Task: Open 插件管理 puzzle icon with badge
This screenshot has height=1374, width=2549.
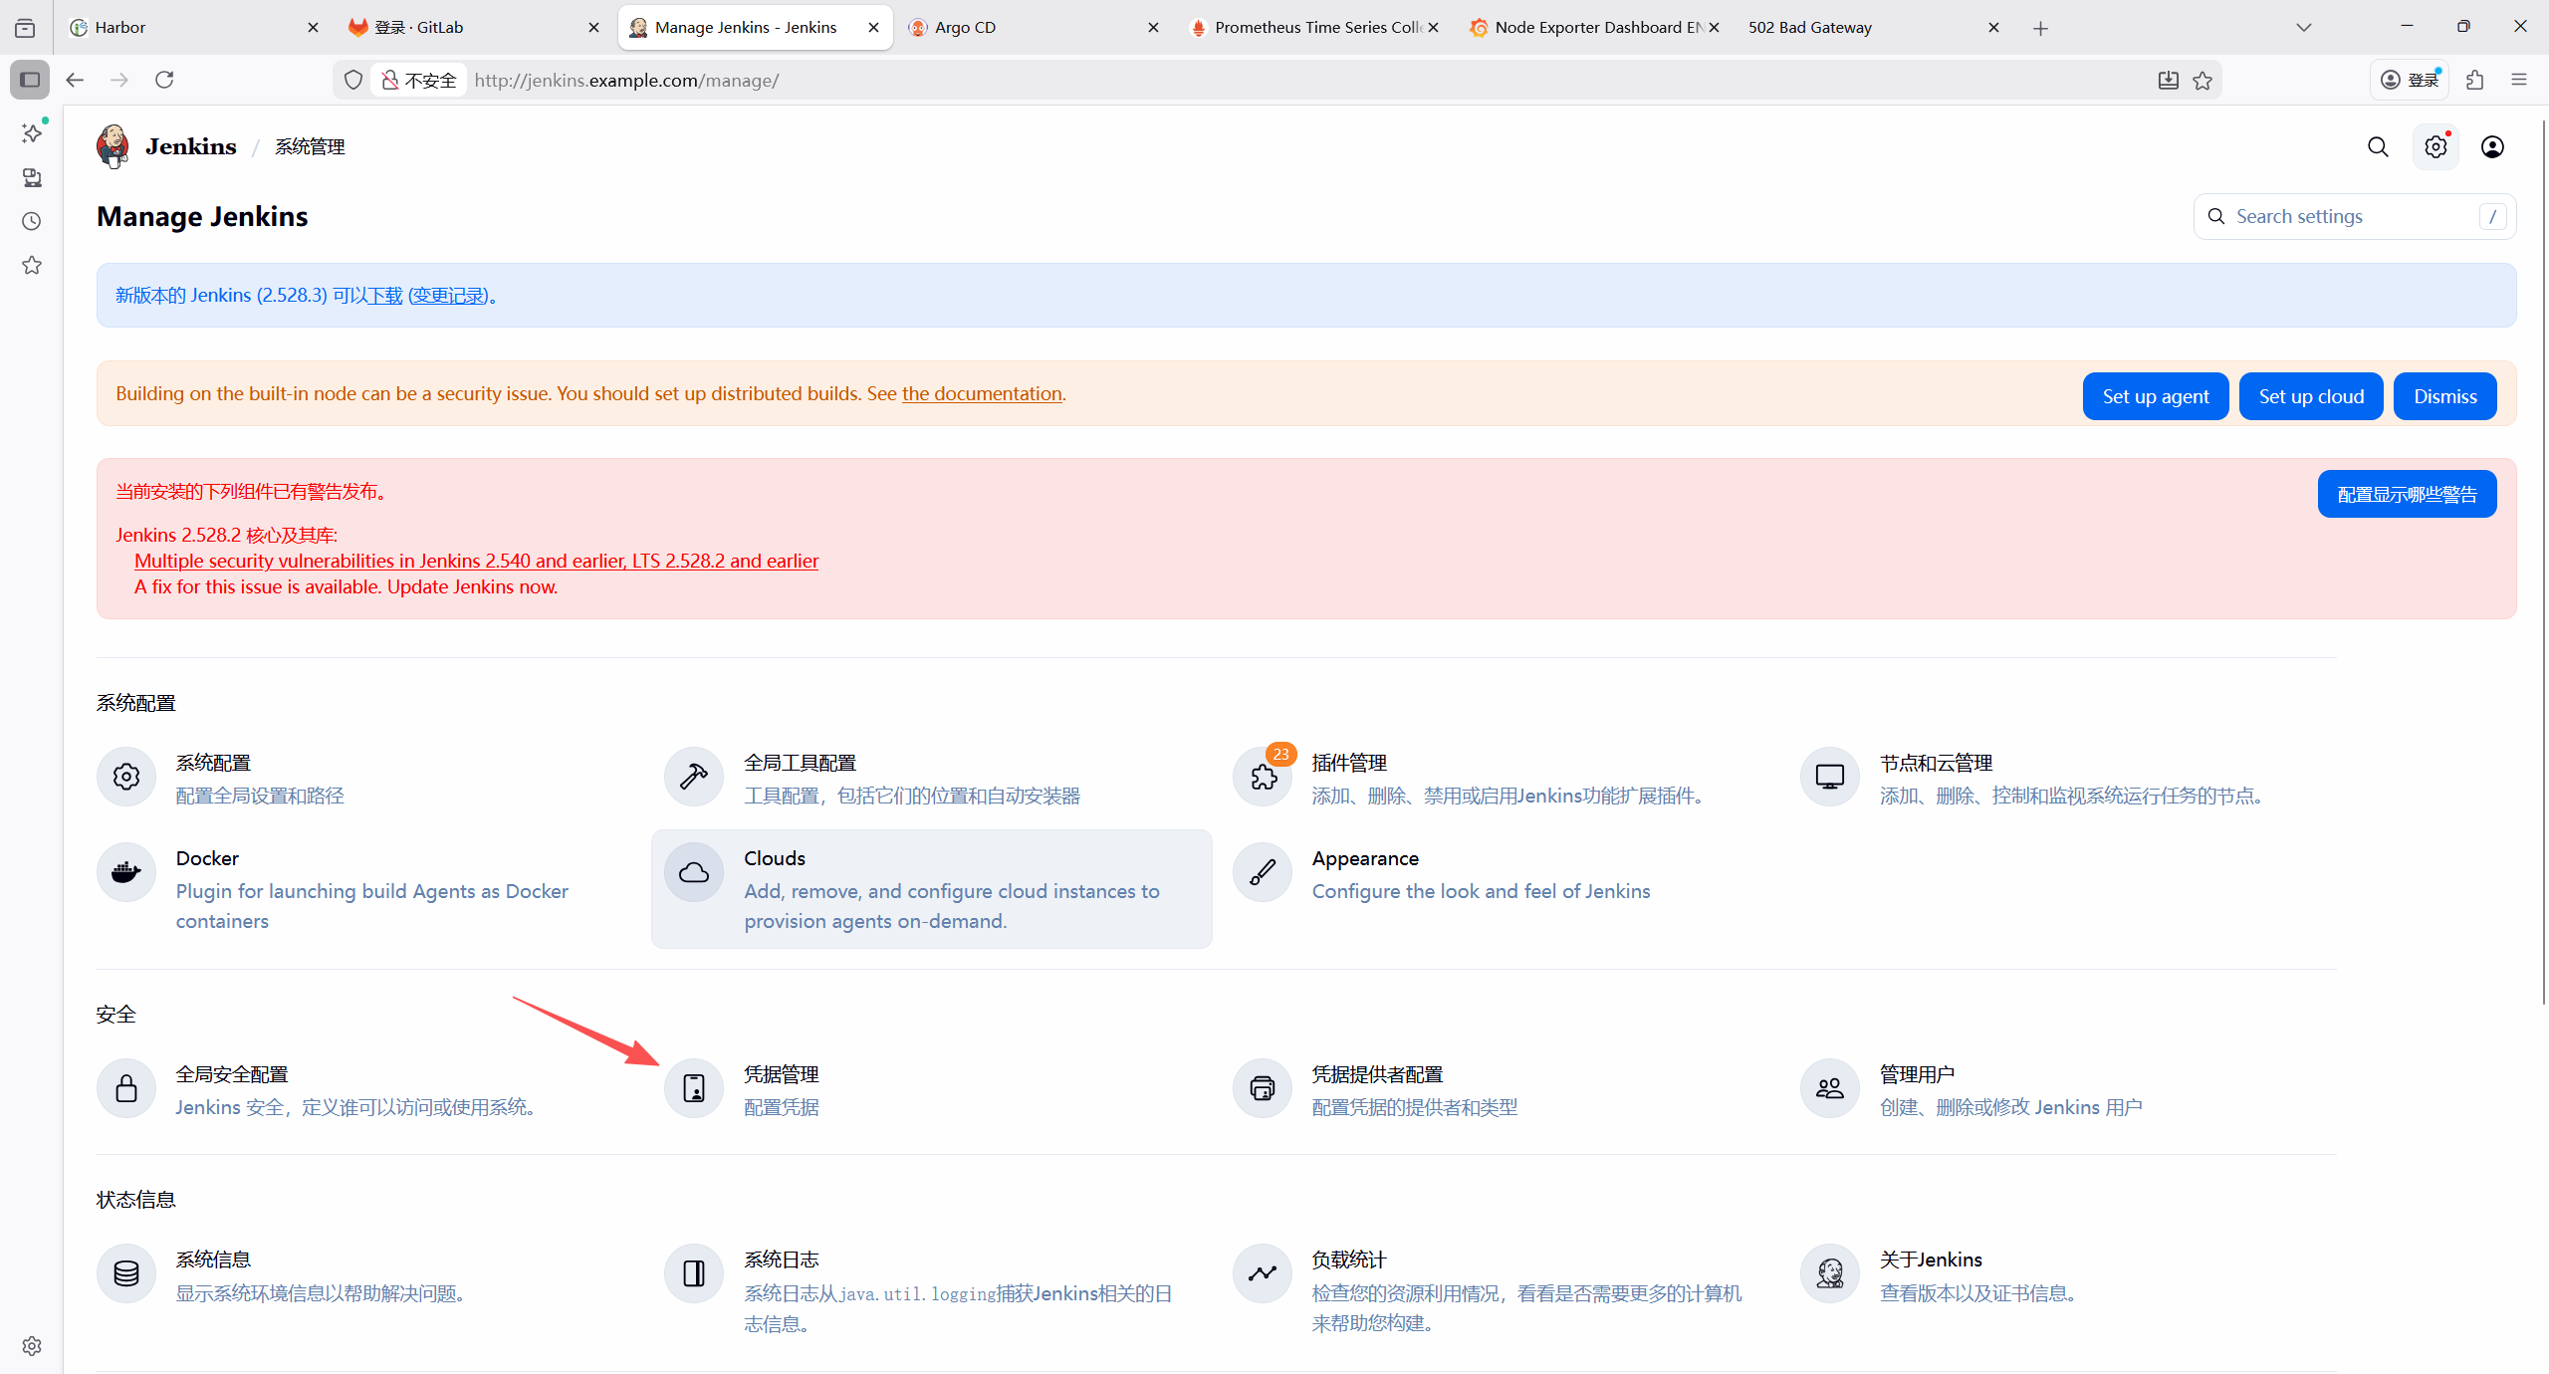Action: (1263, 777)
